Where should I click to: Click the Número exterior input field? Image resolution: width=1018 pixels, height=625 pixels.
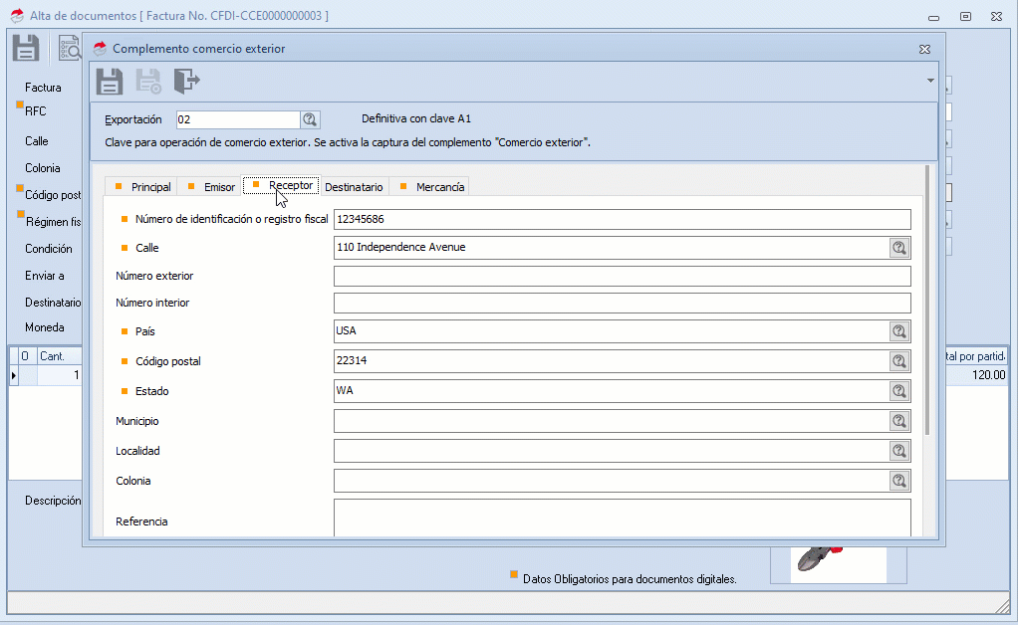pyautogui.click(x=622, y=276)
